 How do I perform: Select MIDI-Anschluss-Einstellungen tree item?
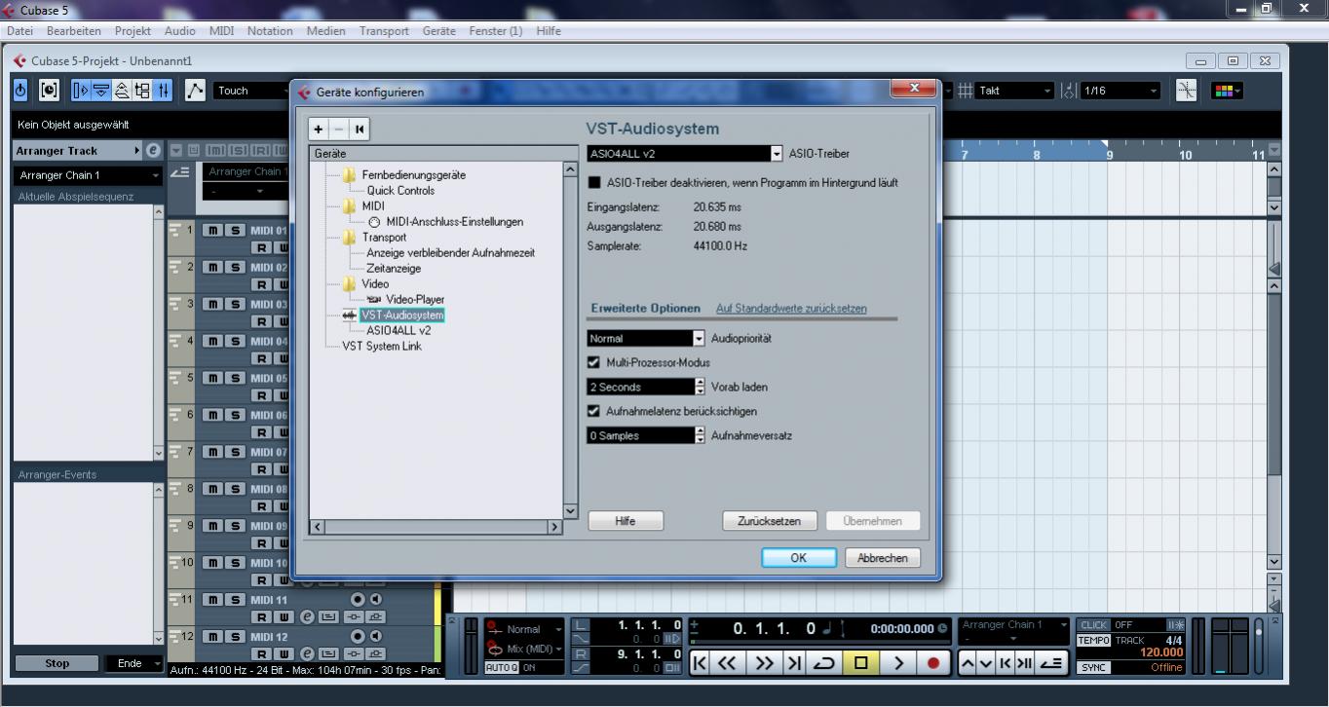(x=454, y=222)
